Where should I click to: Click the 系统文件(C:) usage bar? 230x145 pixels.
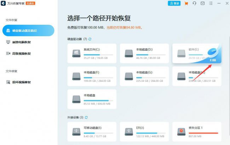coord(98,55)
